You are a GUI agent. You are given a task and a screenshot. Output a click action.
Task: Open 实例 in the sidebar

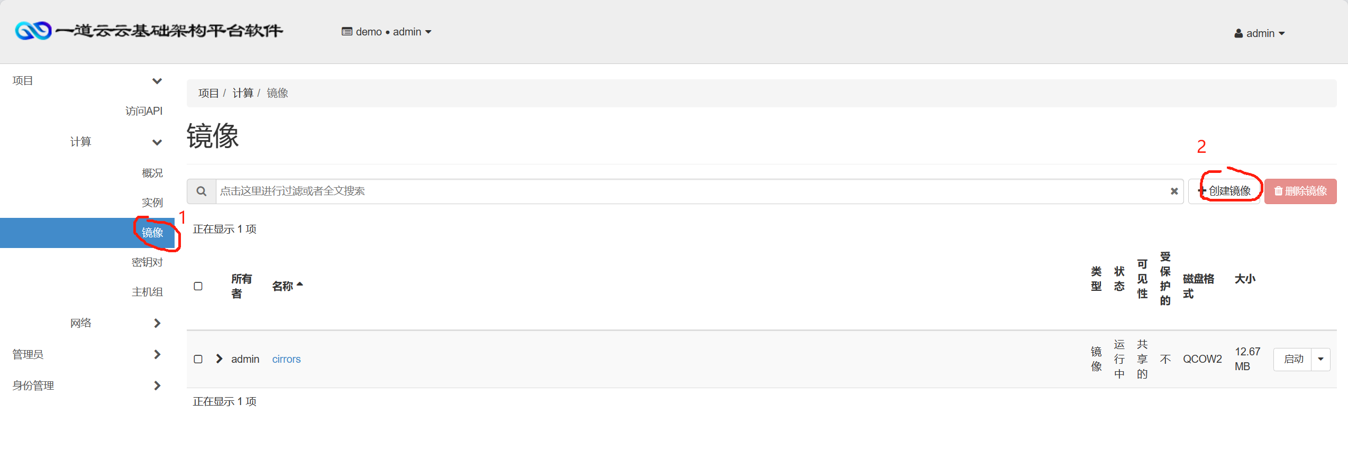click(152, 203)
